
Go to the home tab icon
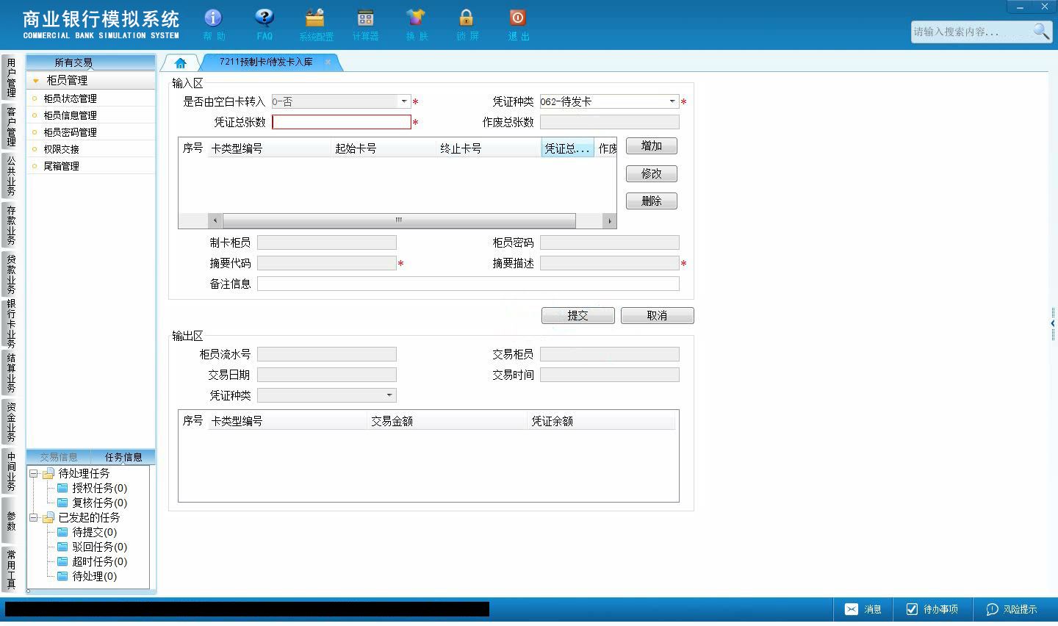coord(180,63)
